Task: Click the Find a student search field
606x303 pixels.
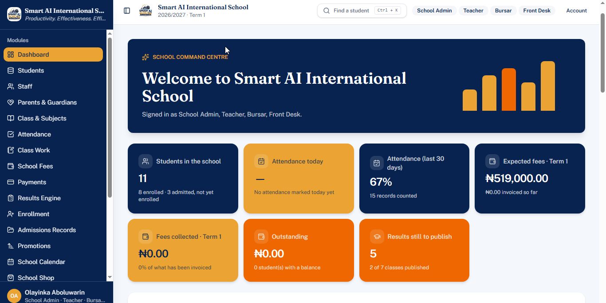Action: click(x=362, y=11)
